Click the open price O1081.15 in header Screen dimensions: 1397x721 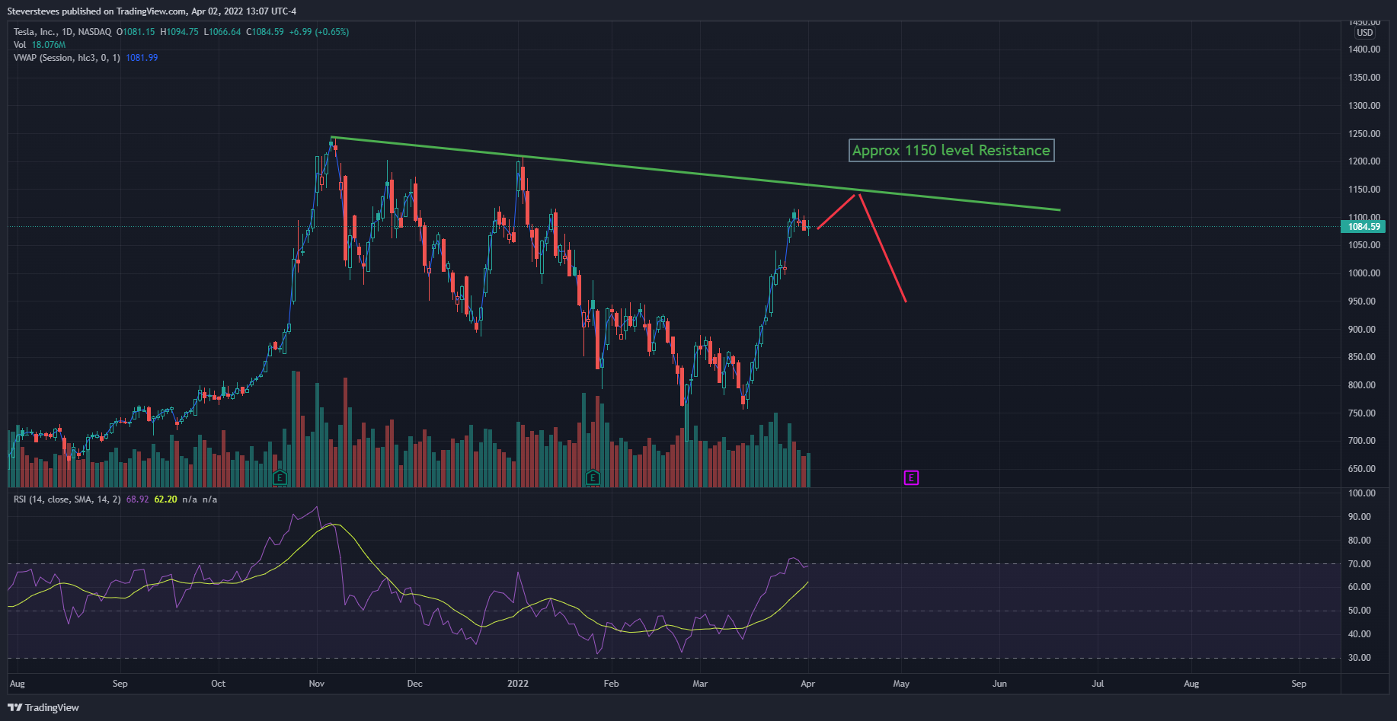tap(136, 32)
